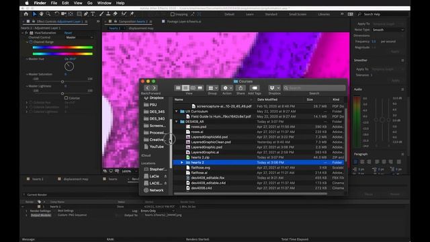Open the Finder Action gear dropdown
Image resolution: width=430 pixels, height=242 pixels.
pyautogui.click(x=227, y=88)
